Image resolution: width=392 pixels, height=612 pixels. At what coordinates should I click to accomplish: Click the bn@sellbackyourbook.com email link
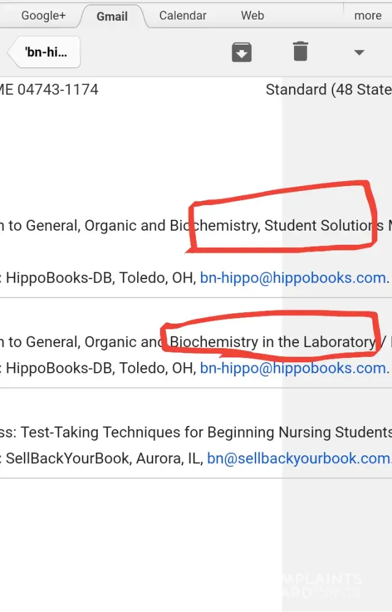pos(298,458)
